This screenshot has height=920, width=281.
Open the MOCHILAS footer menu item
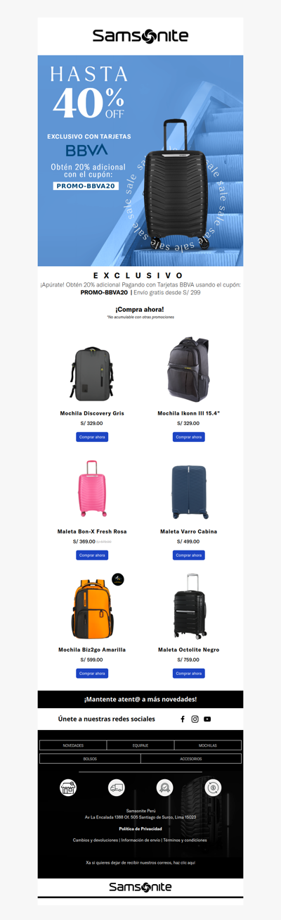tap(208, 745)
